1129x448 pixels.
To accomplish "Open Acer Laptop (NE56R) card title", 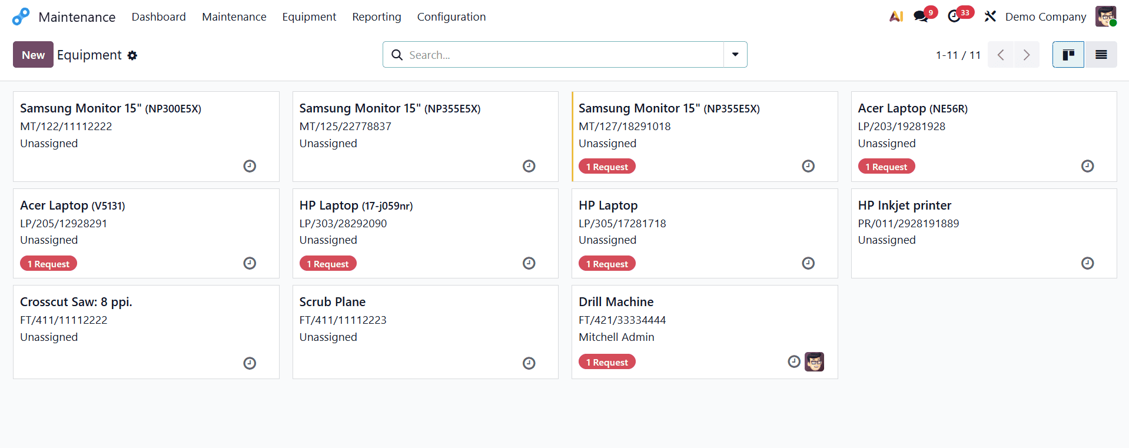I will 913,108.
